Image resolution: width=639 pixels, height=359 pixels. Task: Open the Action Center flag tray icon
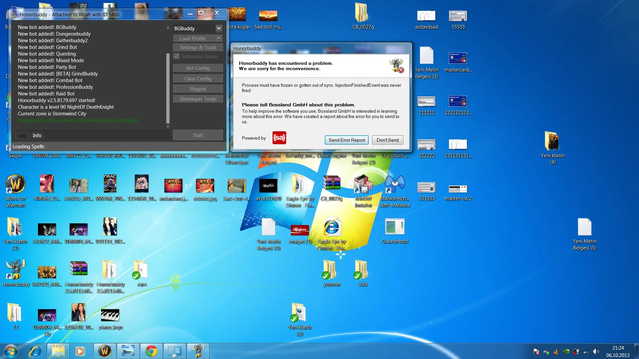[x=536, y=351]
